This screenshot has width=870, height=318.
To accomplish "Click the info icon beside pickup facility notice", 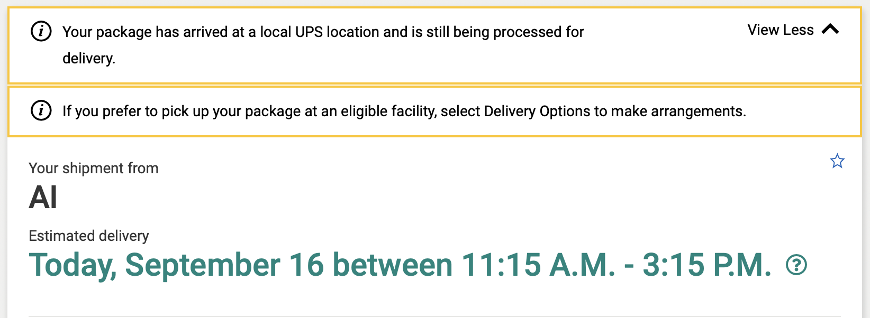I will [41, 110].
